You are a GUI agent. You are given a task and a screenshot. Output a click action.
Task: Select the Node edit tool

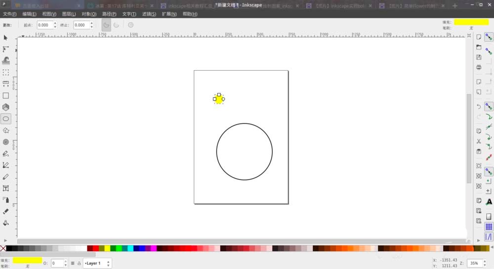click(x=6, y=49)
